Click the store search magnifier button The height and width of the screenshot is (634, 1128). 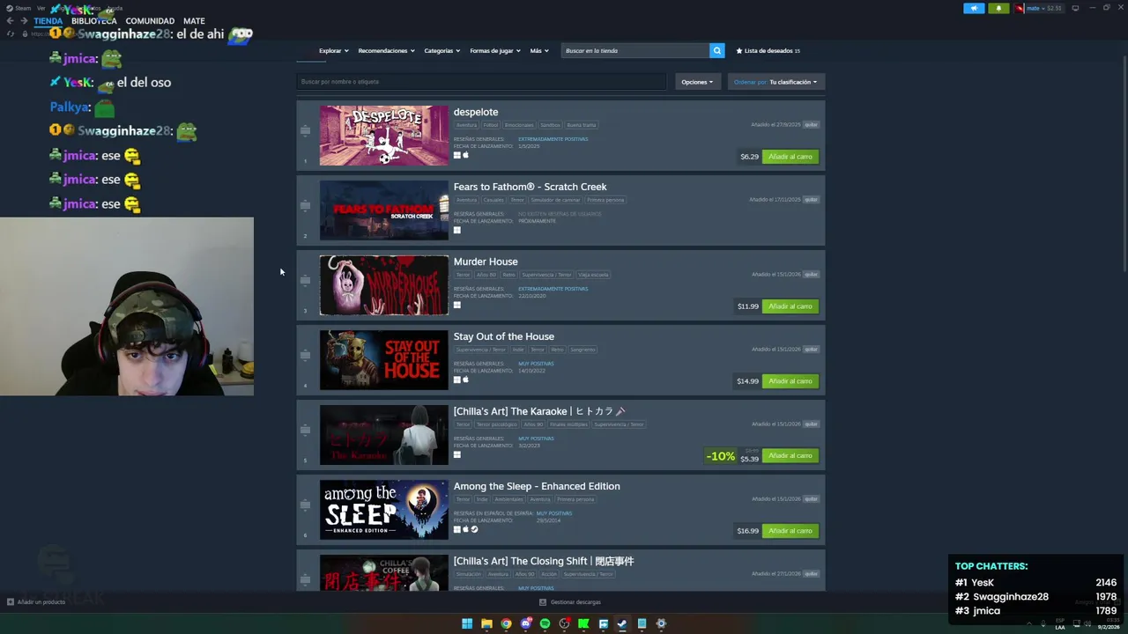[x=717, y=51]
